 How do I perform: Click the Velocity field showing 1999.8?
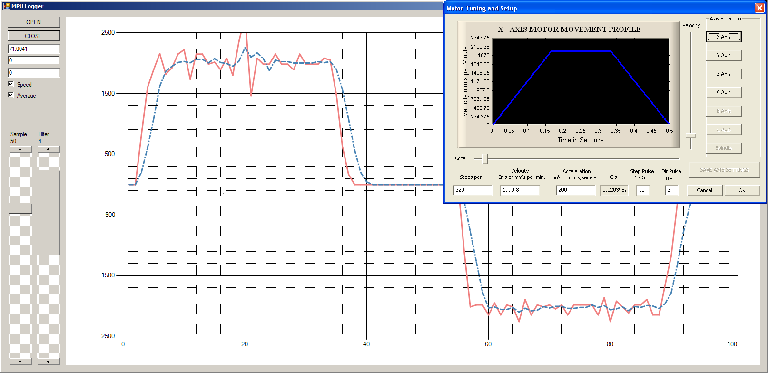click(520, 190)
